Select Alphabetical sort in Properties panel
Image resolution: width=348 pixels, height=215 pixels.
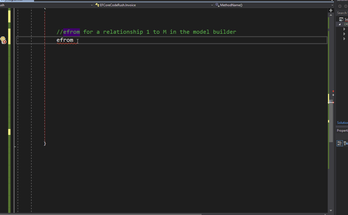346,143
